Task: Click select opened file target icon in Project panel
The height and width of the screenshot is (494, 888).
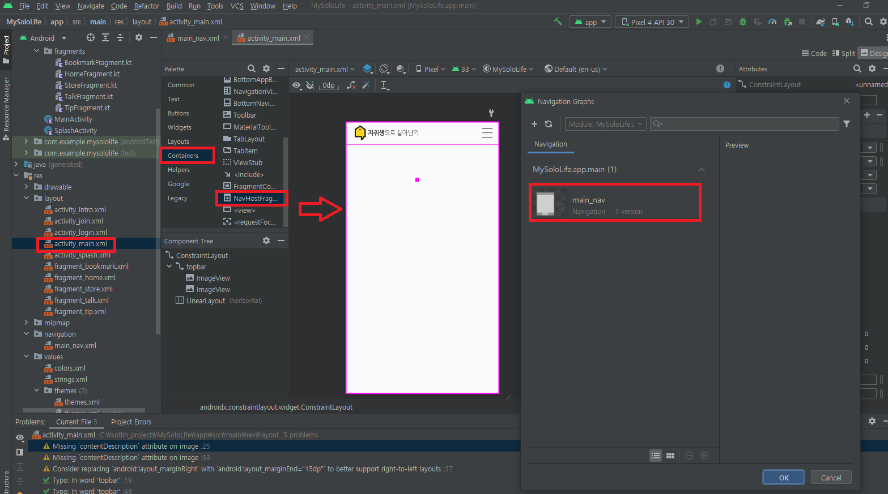Action: click(x=91, y=37)
